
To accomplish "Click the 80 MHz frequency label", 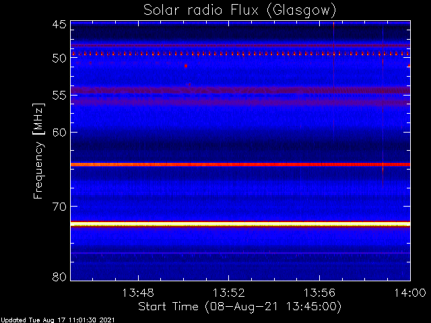I will click(59, 277).
